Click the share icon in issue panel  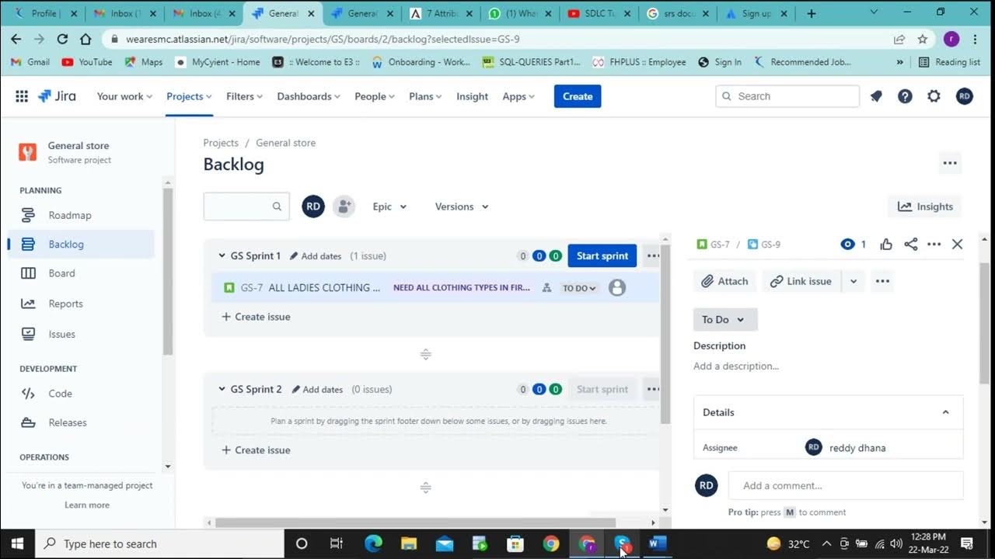910,245
